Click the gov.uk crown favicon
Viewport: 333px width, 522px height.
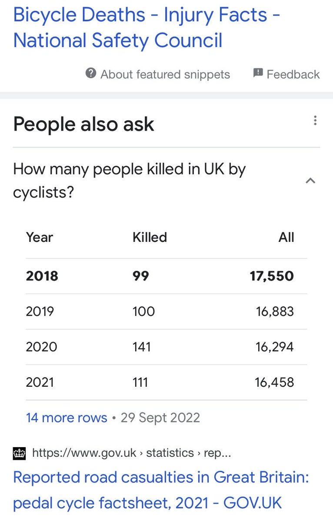pyautogui.click(x=20, y=453)
